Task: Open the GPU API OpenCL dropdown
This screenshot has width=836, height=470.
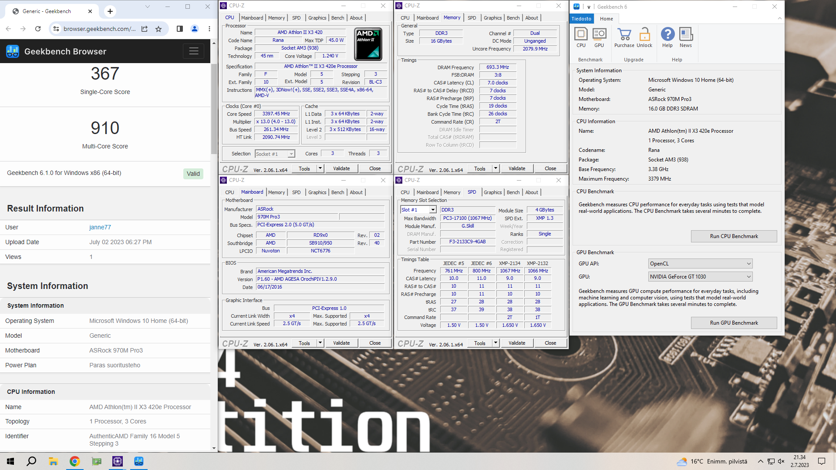Action: (700, 264)
